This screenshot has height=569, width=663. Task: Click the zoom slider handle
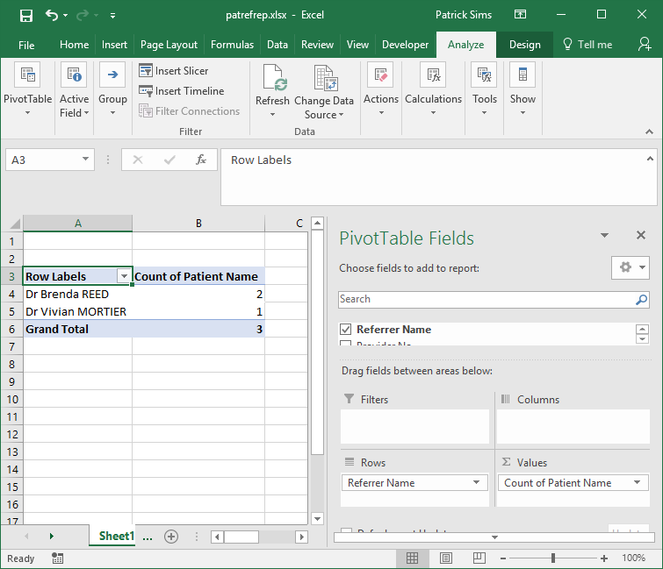point(553,558)
